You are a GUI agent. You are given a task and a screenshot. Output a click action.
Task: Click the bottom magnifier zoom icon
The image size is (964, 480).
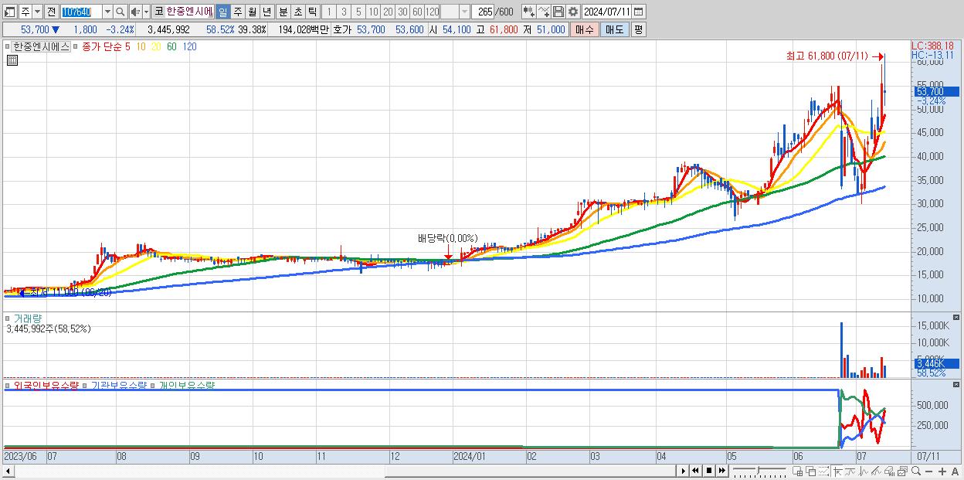tap(916, 471)
